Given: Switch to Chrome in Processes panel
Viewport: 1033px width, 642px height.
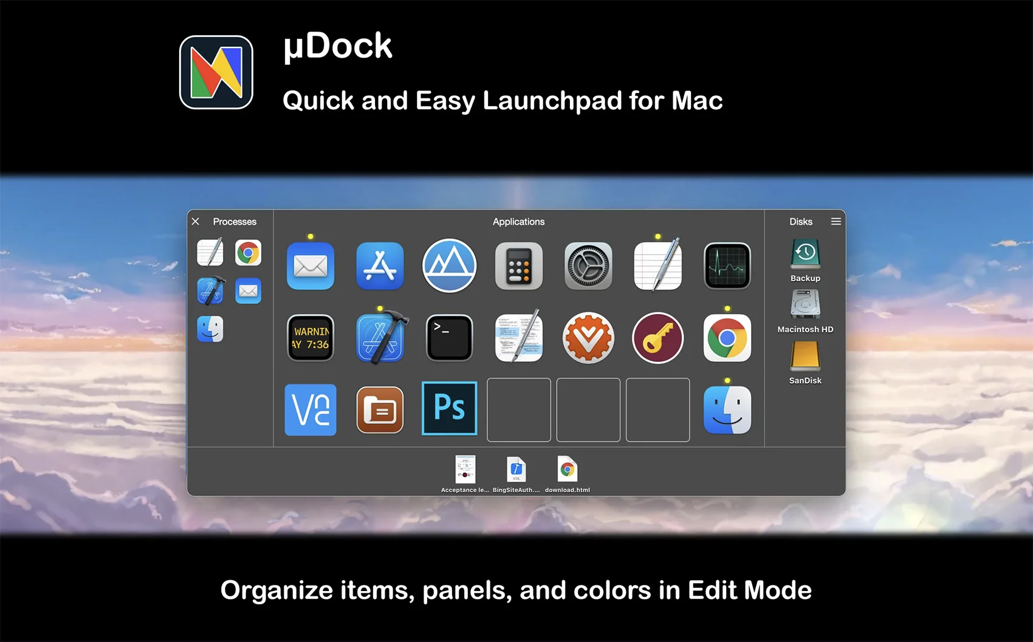Looking at the screenshot, I should (x=248, y=253).
